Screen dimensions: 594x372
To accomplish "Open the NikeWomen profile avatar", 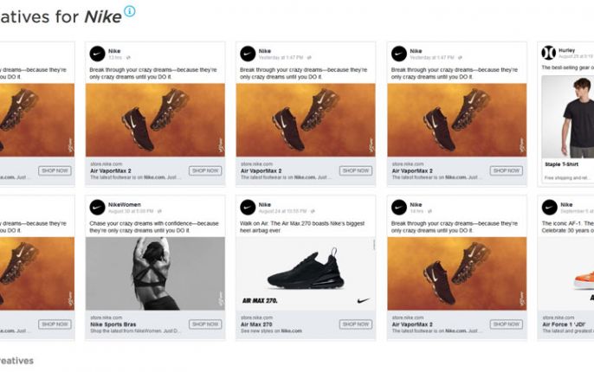I will 97,208.
